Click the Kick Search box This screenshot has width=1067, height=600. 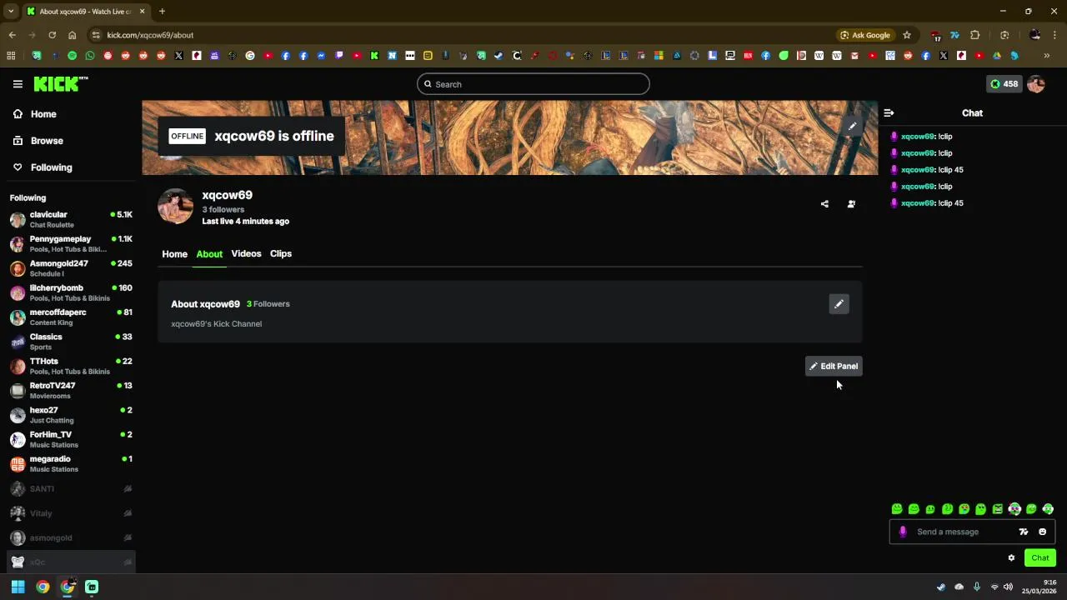(533, 84)
